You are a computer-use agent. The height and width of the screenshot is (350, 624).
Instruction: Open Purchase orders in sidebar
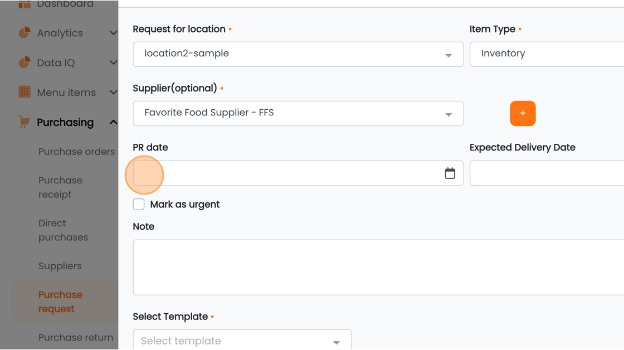[76, 152]
